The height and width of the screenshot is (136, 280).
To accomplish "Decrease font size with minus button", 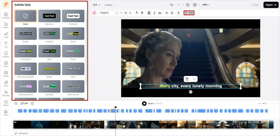I will tap(121, 13).
